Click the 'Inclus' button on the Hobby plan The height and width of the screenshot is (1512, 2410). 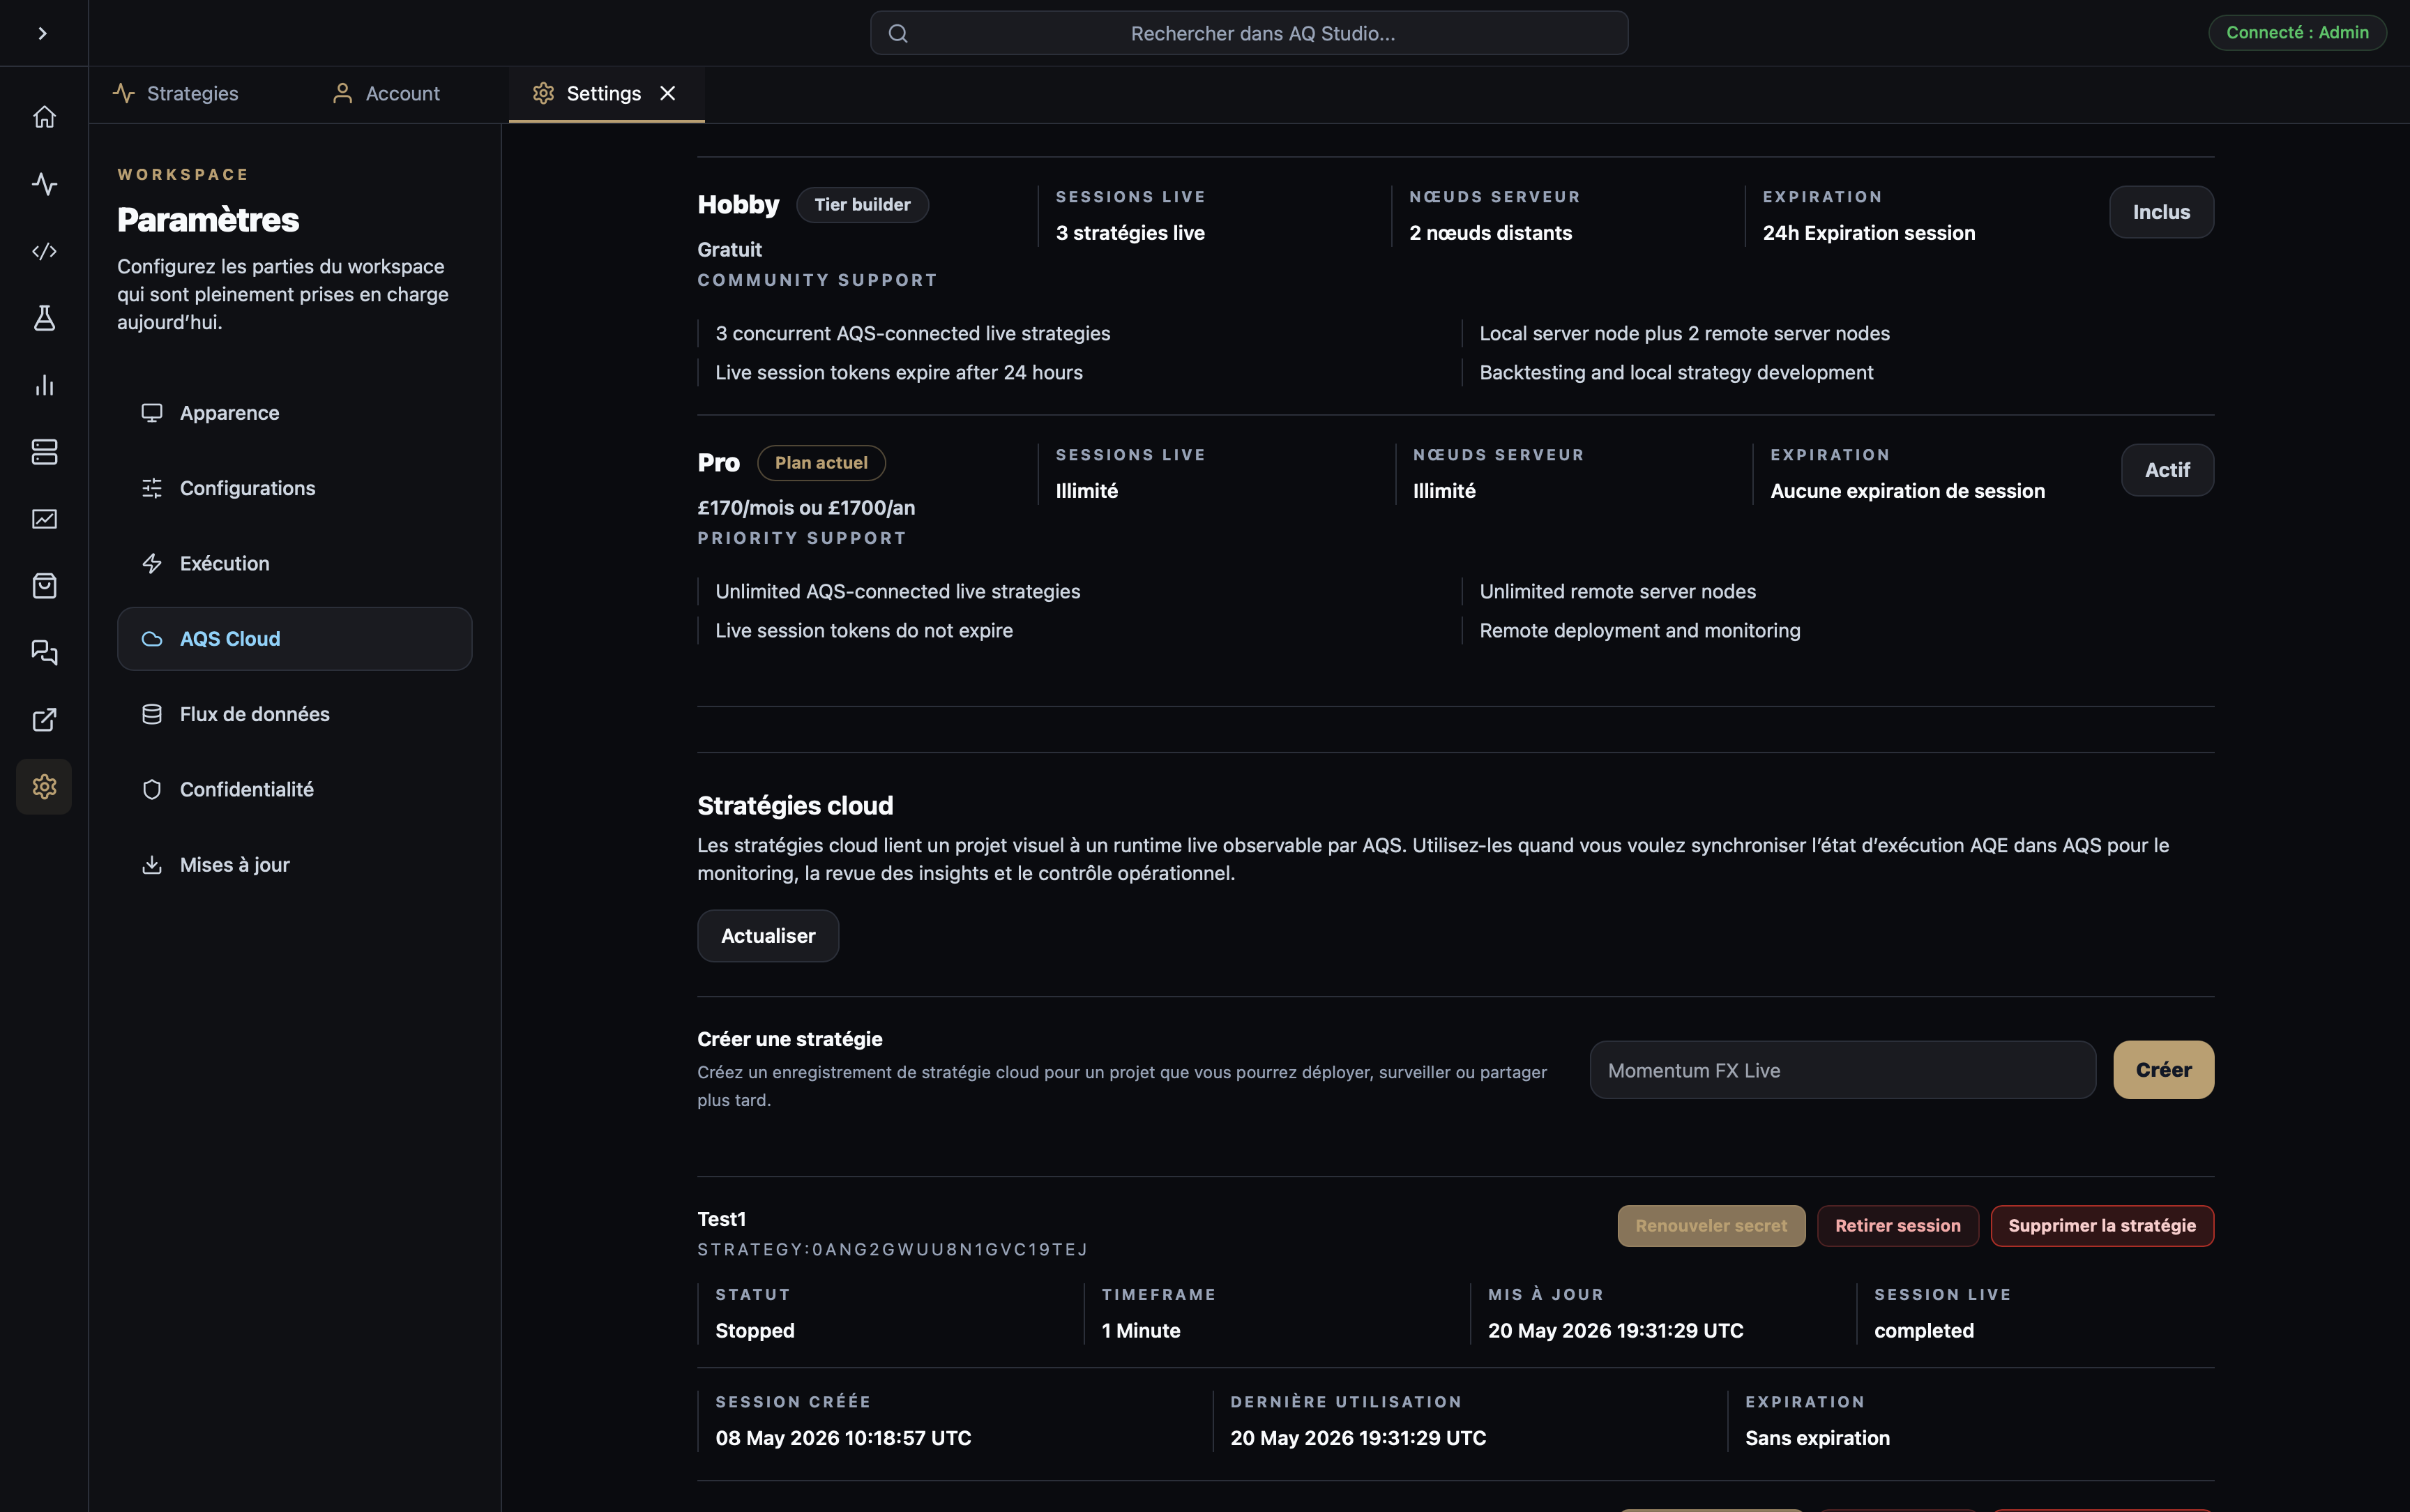2161,212
